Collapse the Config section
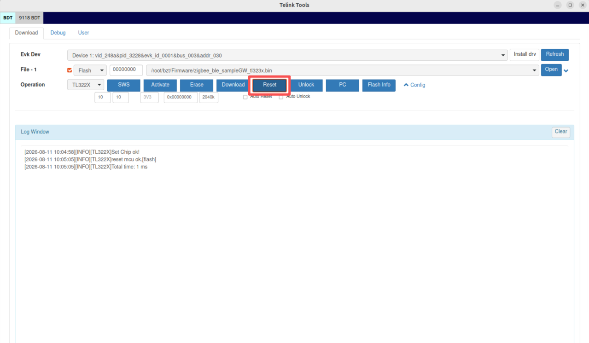The height and width of the screenshot is (343, 589). pos(414,85)
